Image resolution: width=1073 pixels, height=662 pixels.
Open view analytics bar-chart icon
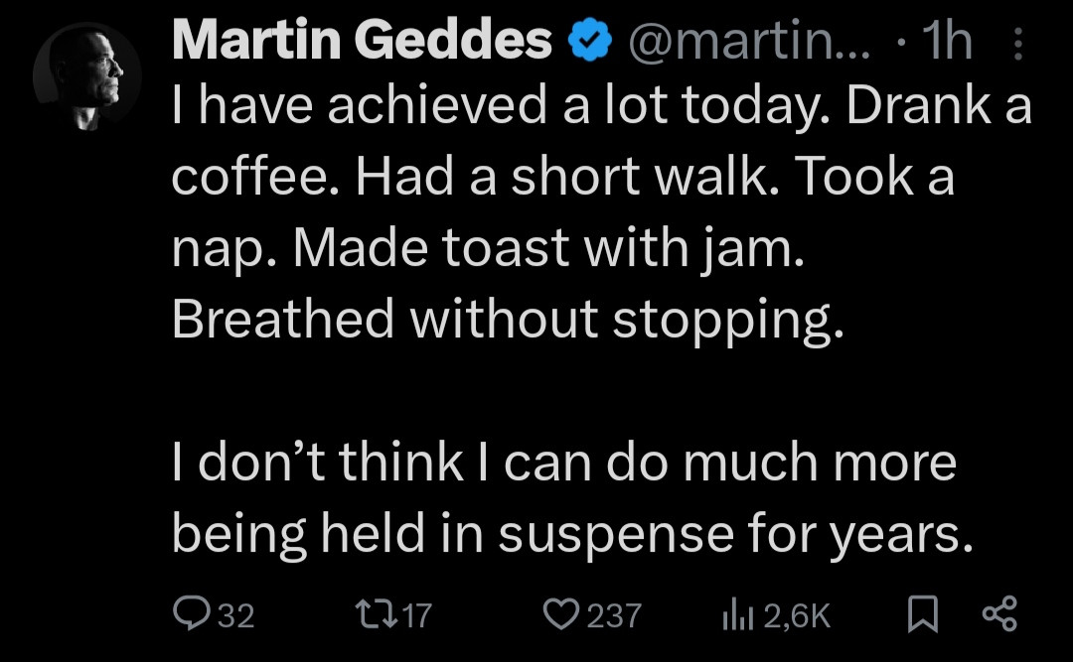click(735, 615)
